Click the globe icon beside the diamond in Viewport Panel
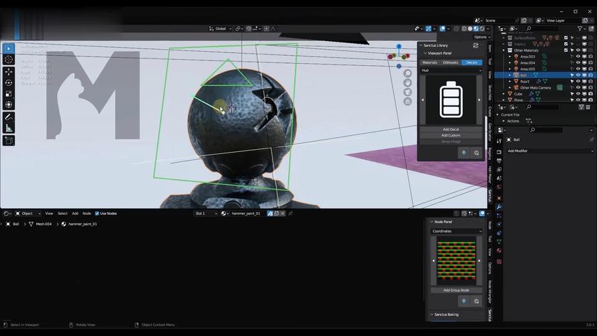Viewport: 597px width, 336px height. coord(476,153)
